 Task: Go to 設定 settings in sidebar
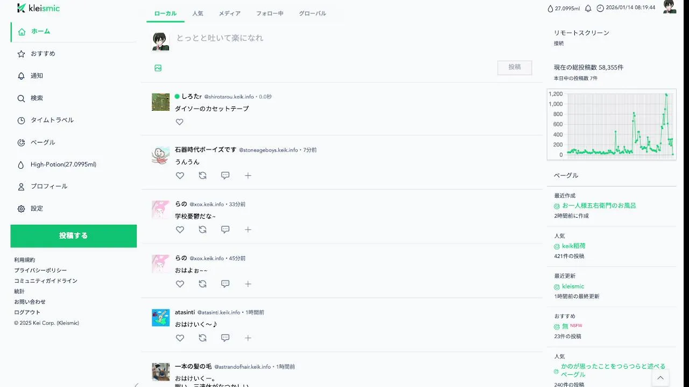[73, 209]
